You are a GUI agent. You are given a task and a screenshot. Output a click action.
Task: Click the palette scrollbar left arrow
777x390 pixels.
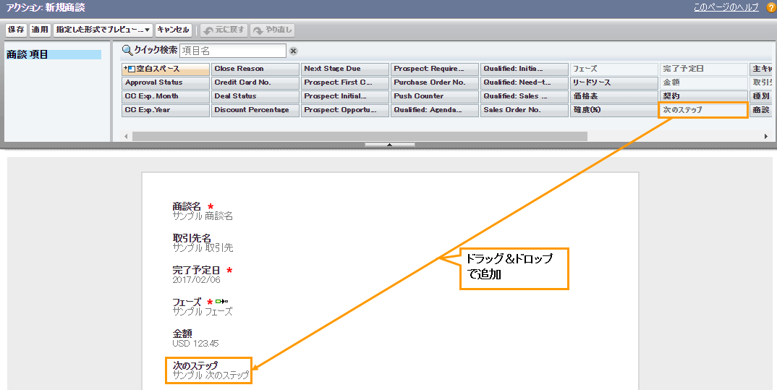click(x=127, y=136)
